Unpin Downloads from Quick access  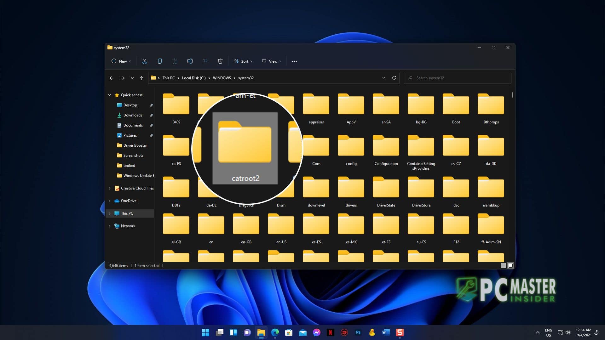(152, 115)
